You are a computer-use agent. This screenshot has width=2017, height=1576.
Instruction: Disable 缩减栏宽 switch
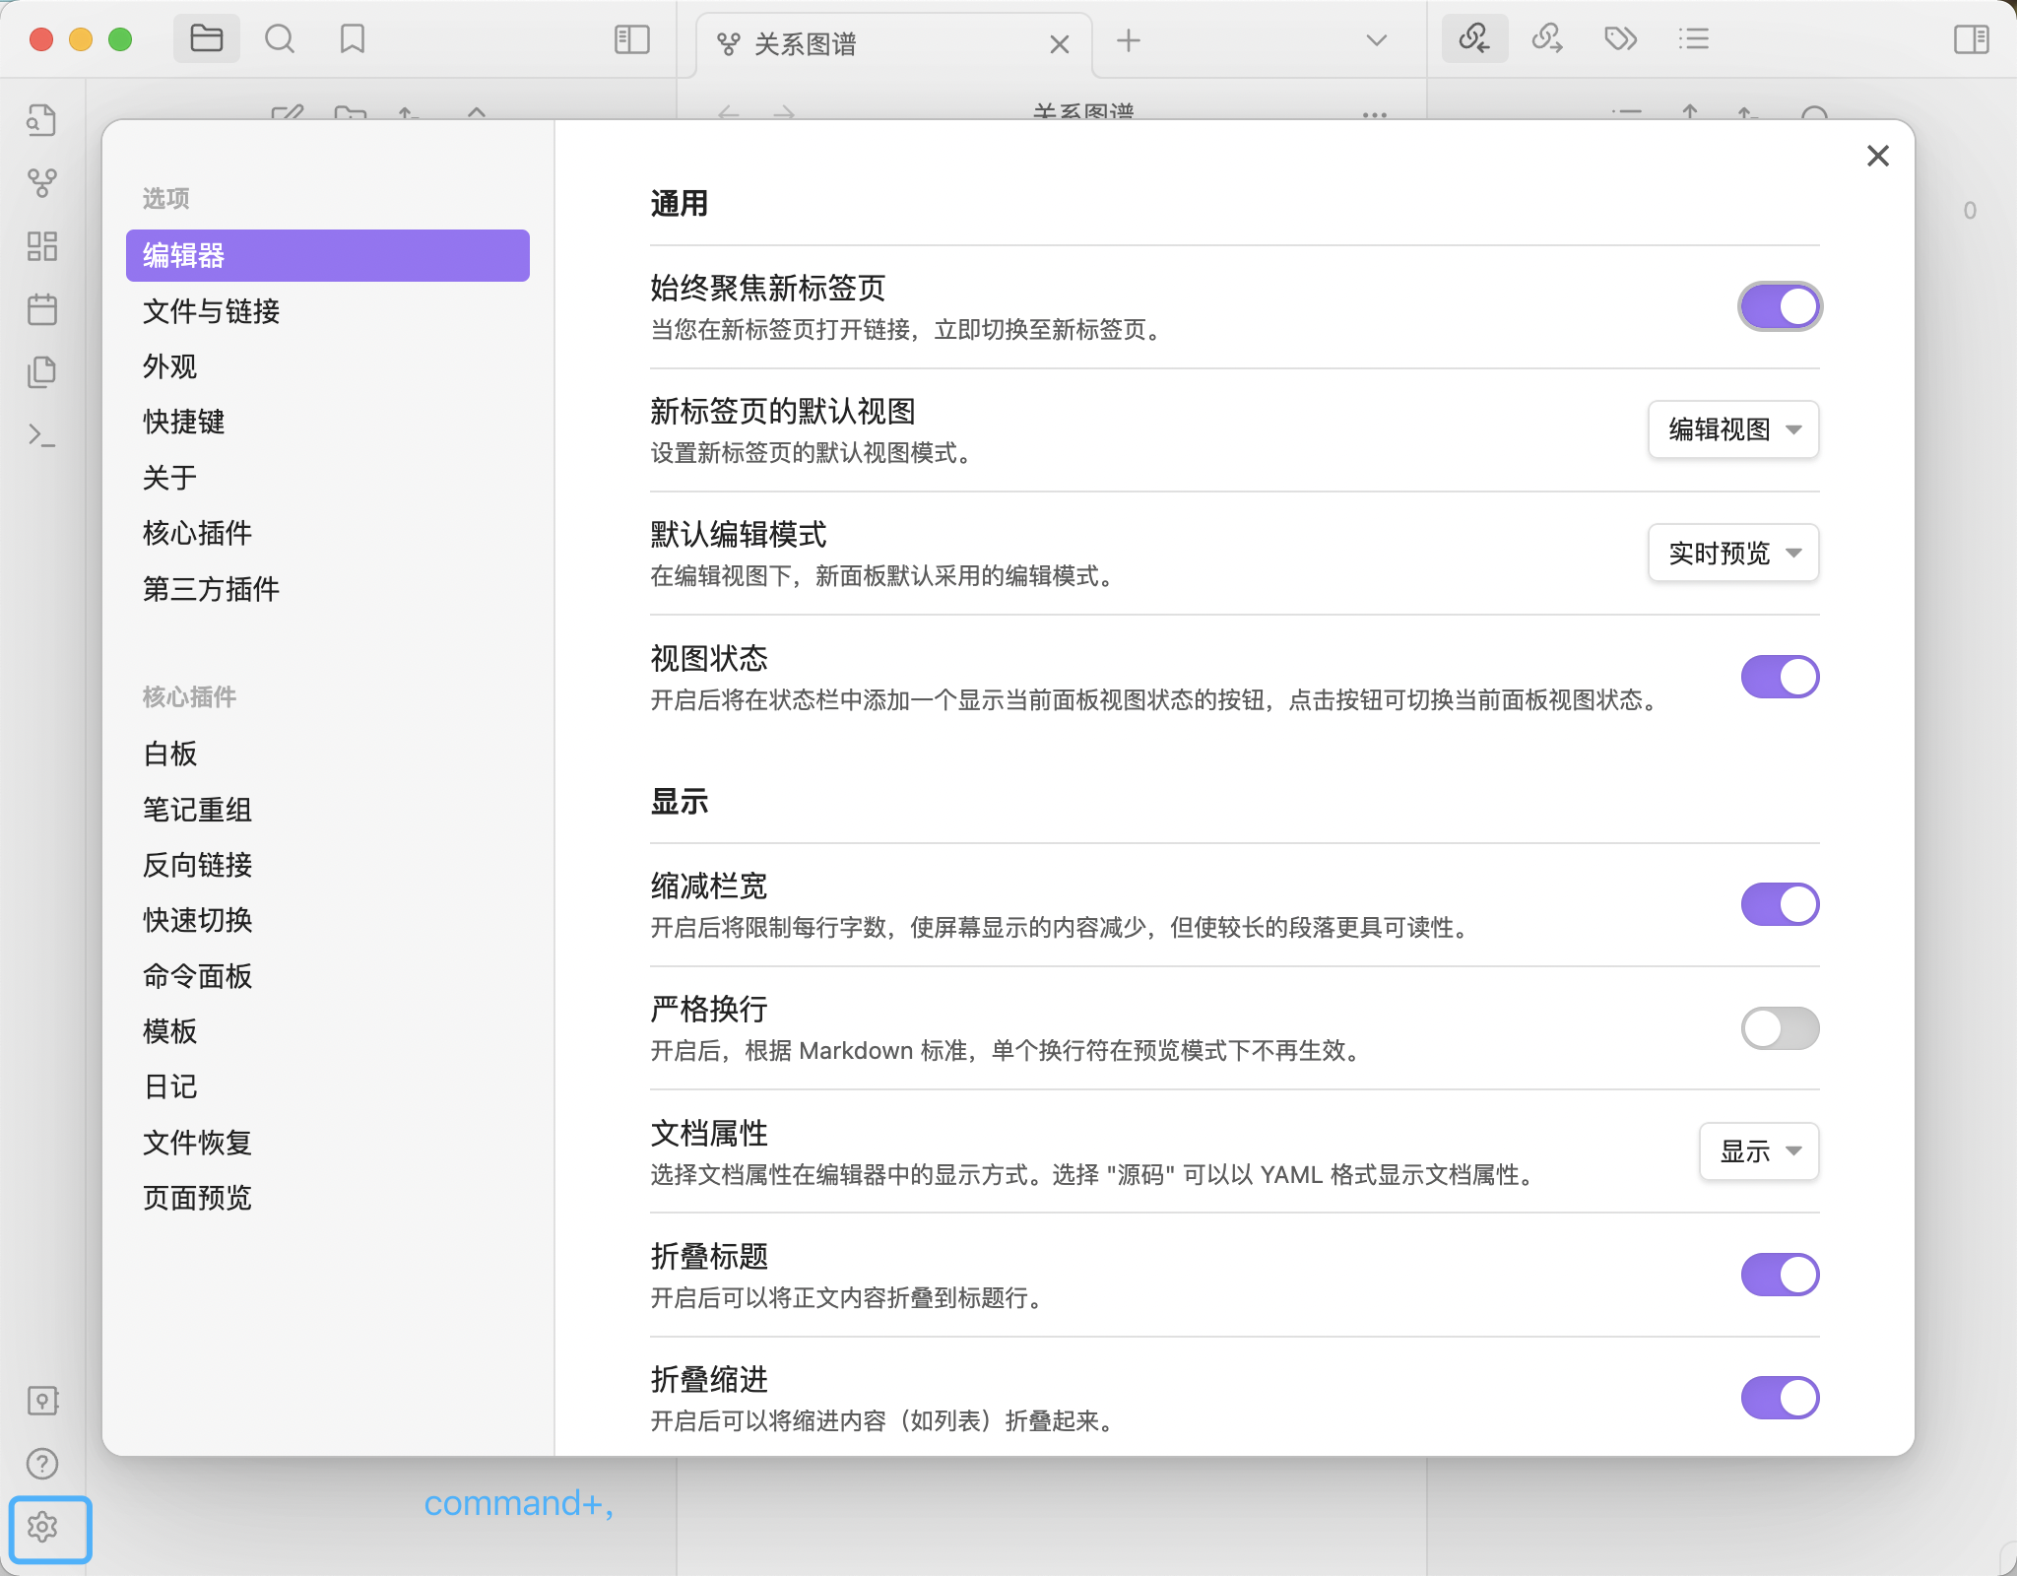coord(1780,904)
